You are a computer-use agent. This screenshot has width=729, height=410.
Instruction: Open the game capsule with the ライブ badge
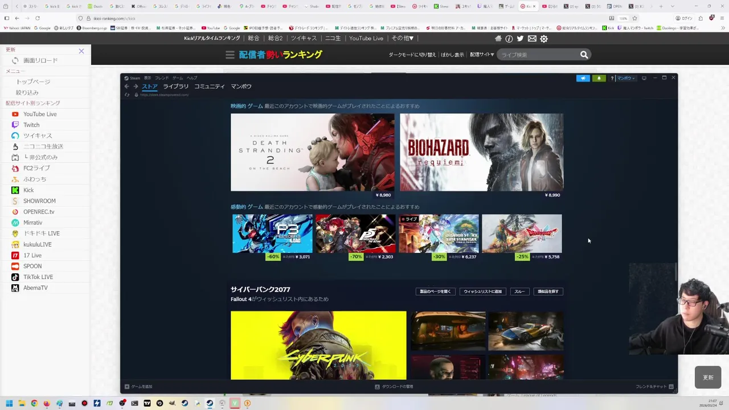439,233
